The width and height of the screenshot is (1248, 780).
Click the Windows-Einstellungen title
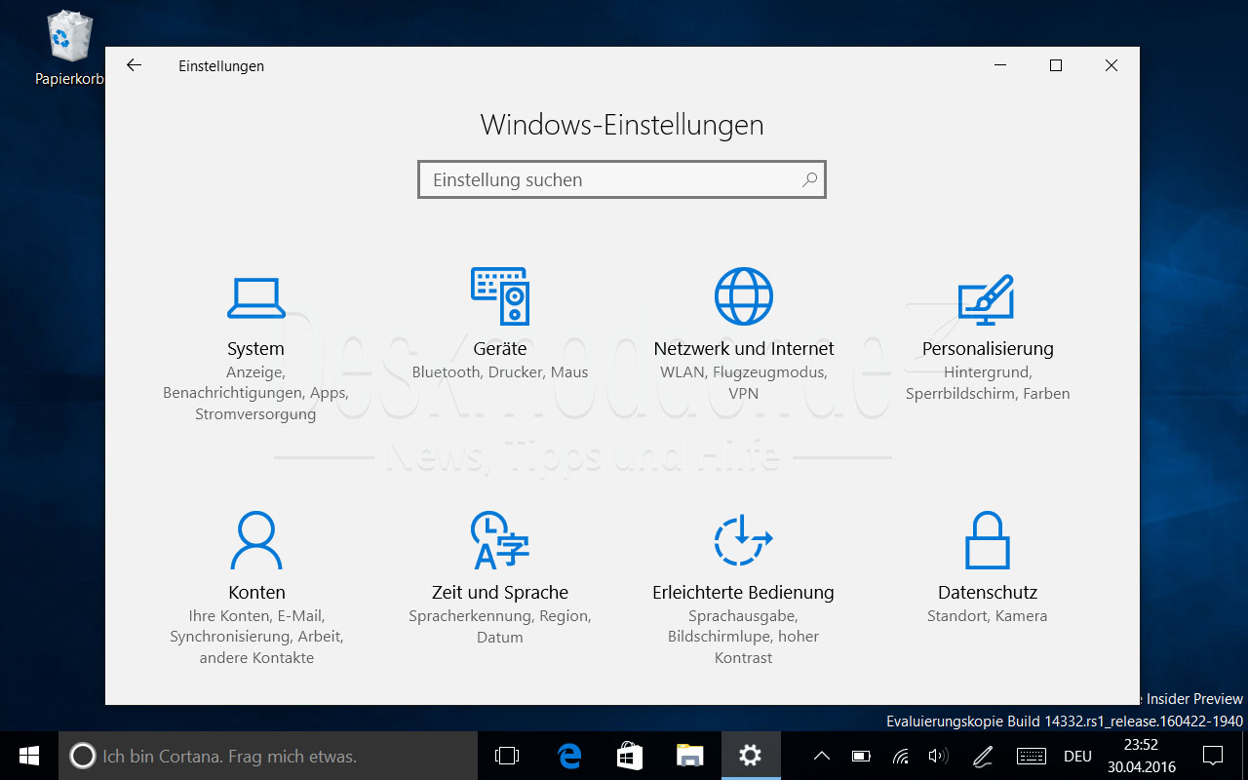pyautogui.click(x=622, y=125)
